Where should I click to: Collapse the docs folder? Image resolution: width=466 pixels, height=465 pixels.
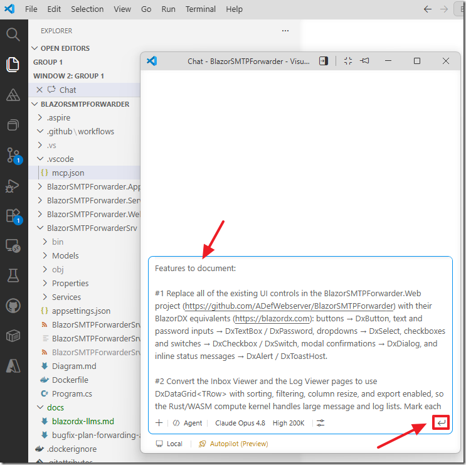click(40, 407)
